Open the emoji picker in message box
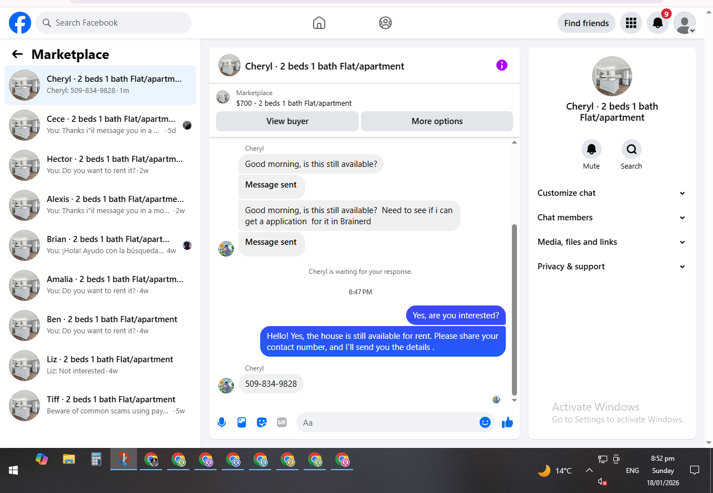The image size is (713, 493). click(x=485, y=422)
